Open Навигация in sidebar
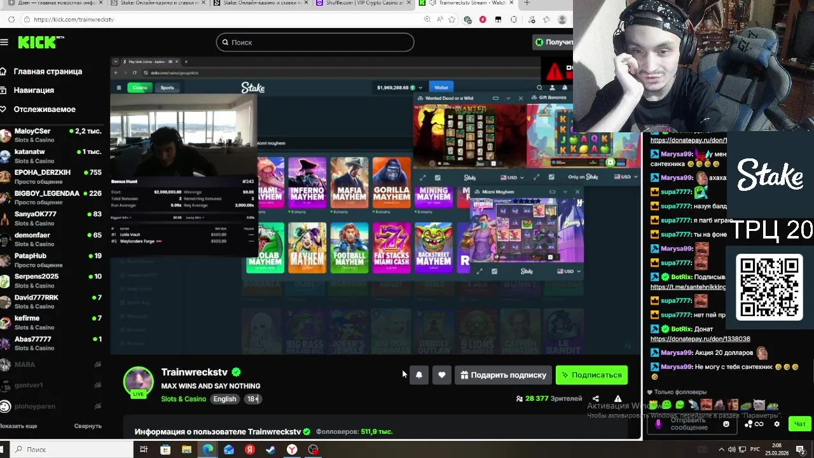The width and height of the screenshot is (814, 458). [28, 90]
